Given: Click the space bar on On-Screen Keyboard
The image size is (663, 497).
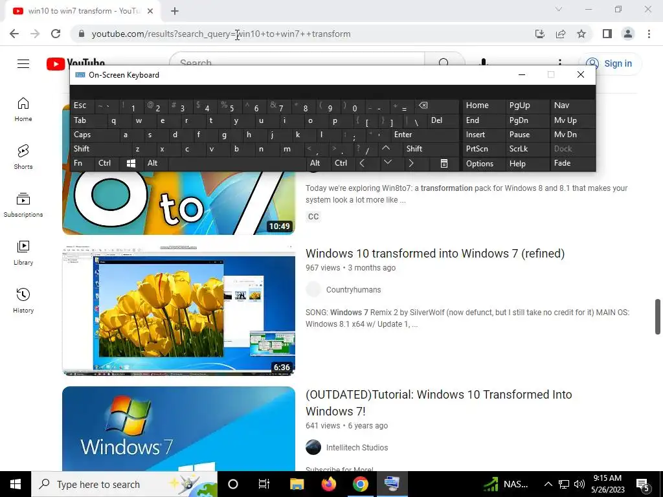Looking at the screenshot, I should [x=237, y=163].
